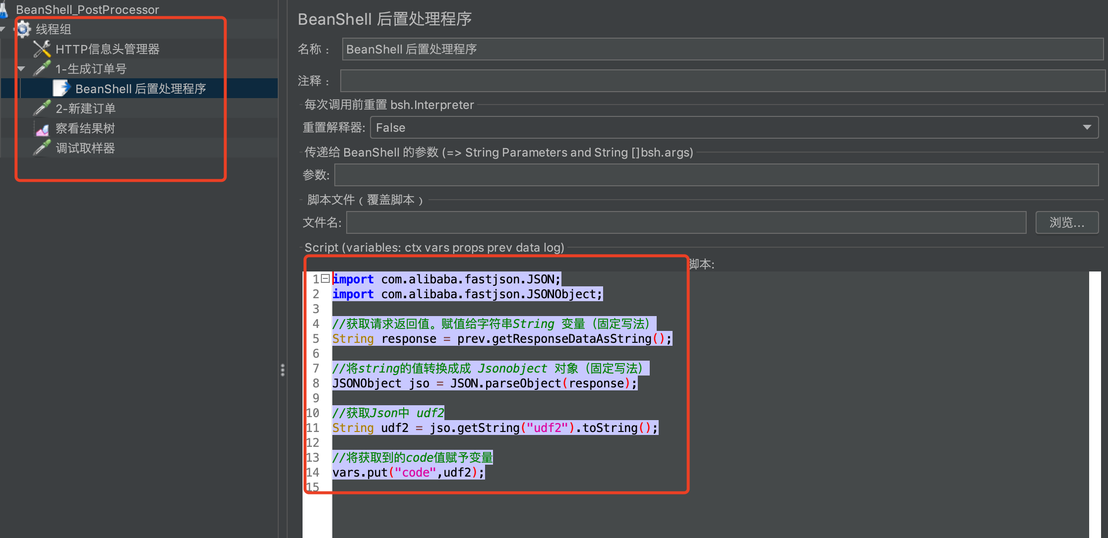The width and height of the screenshot is (1108, 538).
Task: Open the 重置解释器 dropdown
Action: [x=1088, y=127]
